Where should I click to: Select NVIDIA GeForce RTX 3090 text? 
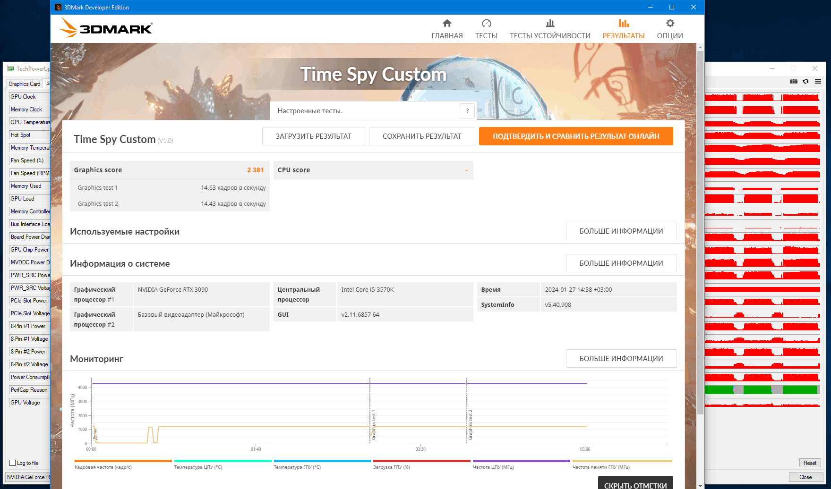point(173,290)
